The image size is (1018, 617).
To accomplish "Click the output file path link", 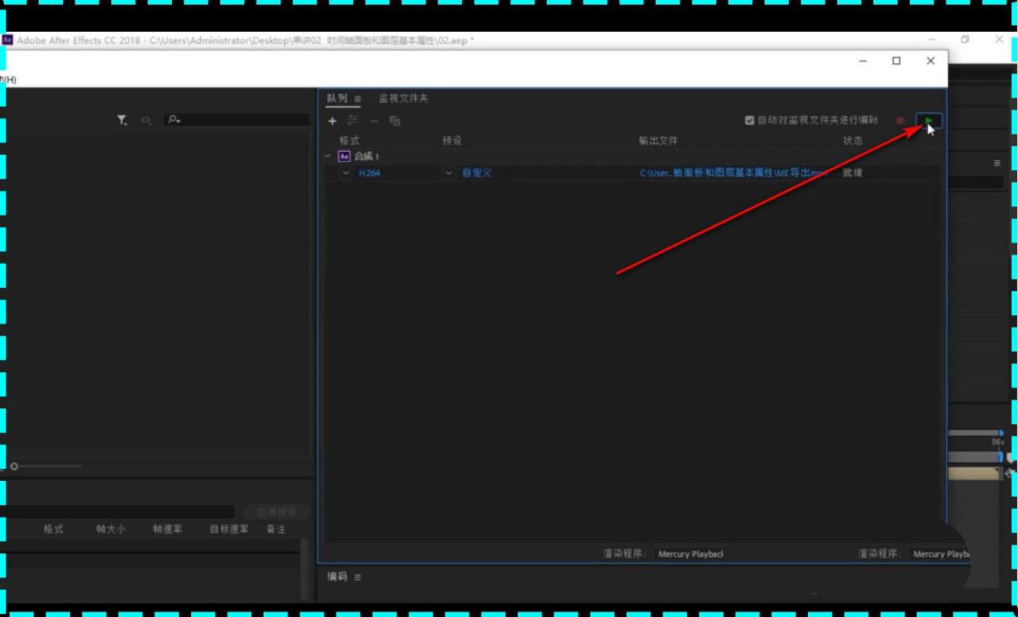I will pos(733,173).
